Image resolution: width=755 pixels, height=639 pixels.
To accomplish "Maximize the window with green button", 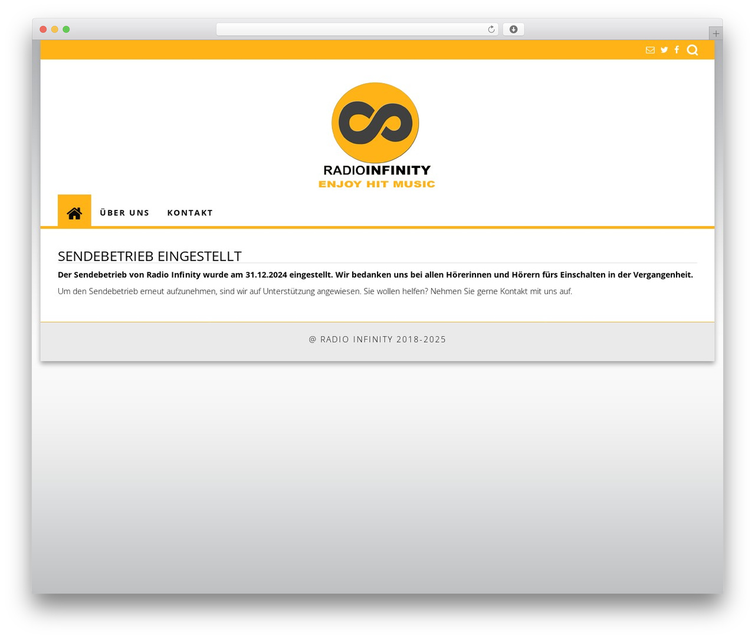I will (x=66, y=29).
